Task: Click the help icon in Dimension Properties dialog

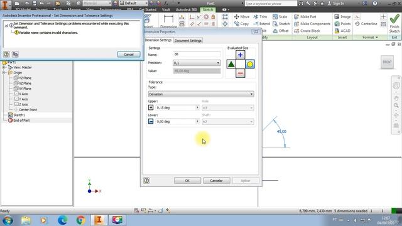Action: [146, 180]
